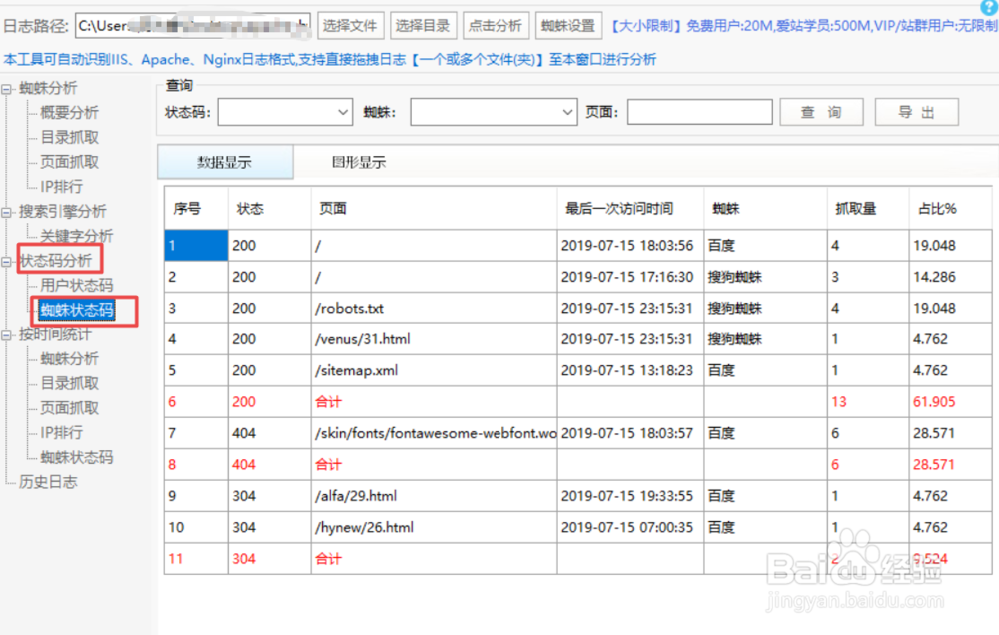Select 关键字分析 in the tree
Image resolution: width=999 pixels, height=635 pixels.
click(x=77, y=236)
